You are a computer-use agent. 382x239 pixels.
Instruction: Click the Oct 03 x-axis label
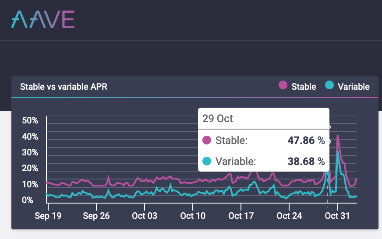(x=144, y=216)
